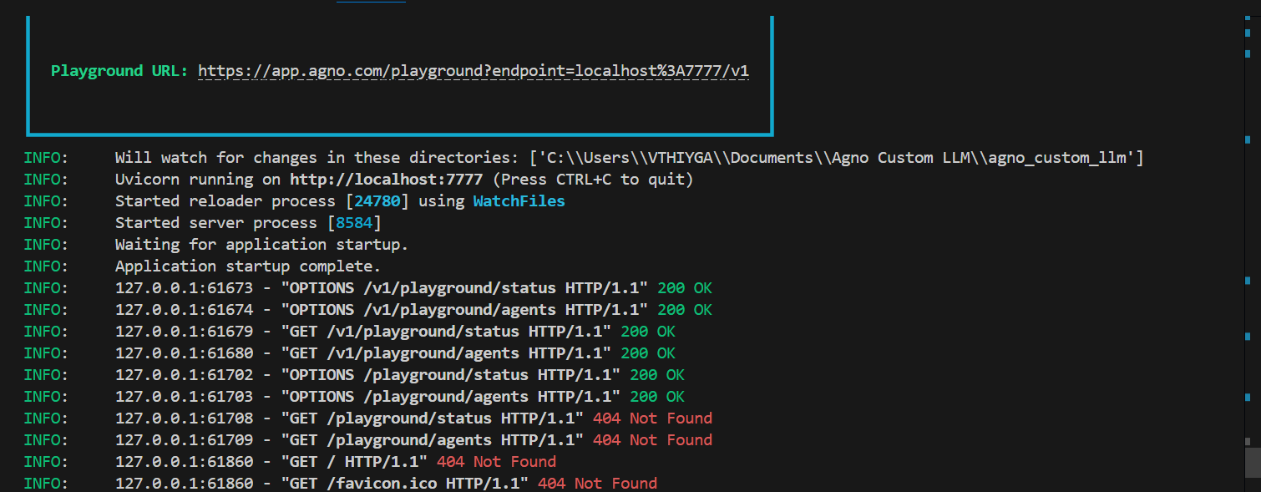Open the Agno Playground URL link

[x=474, y=71]
